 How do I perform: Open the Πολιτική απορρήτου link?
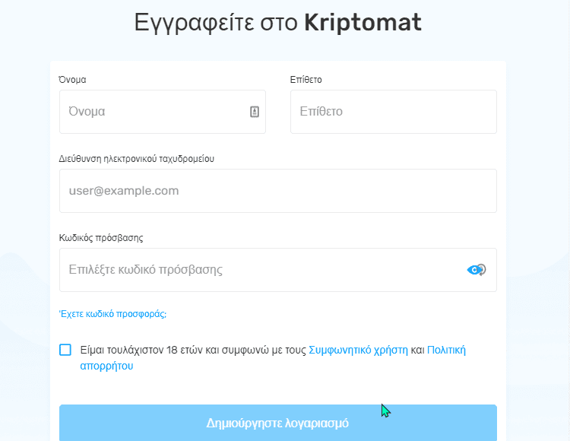446,350
